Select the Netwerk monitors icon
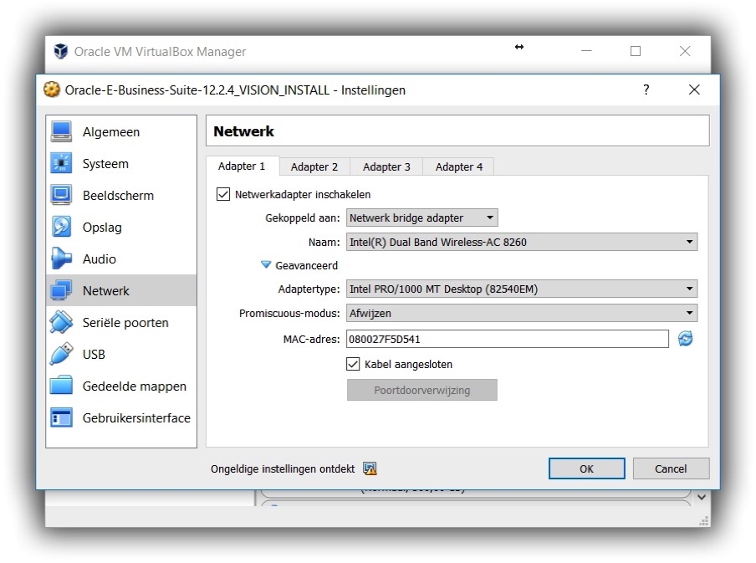Image resolution: width=756 pixels, height=563 pixels. (x=61, y=291)
